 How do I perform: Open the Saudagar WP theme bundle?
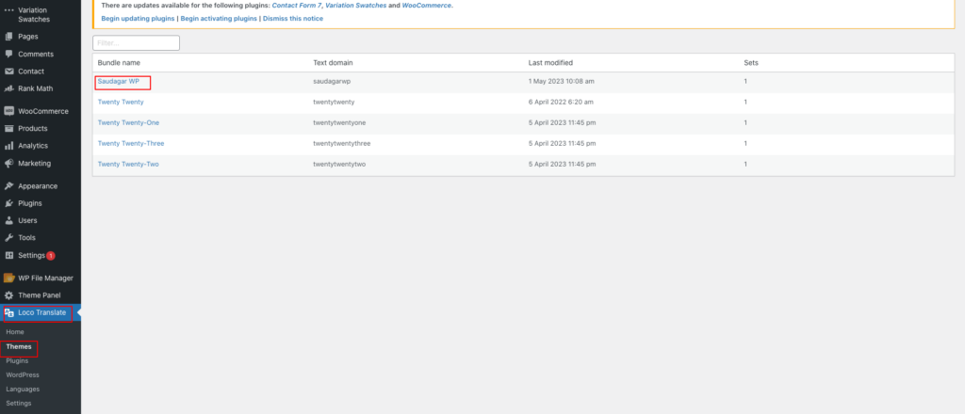118,81
